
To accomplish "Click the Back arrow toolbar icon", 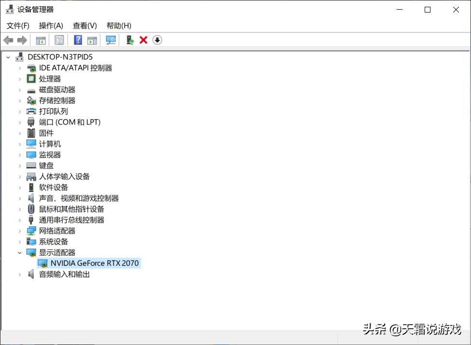I will click(x=8, y=40).
